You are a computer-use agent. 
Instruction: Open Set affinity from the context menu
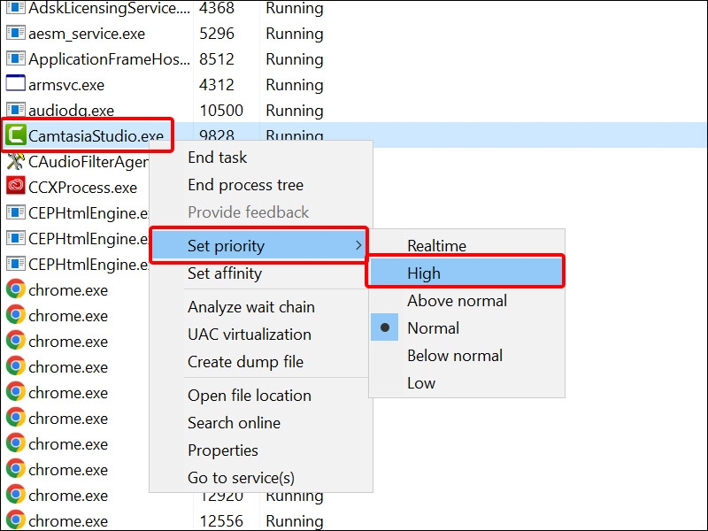pyautogui.click(x=224, y=273)
